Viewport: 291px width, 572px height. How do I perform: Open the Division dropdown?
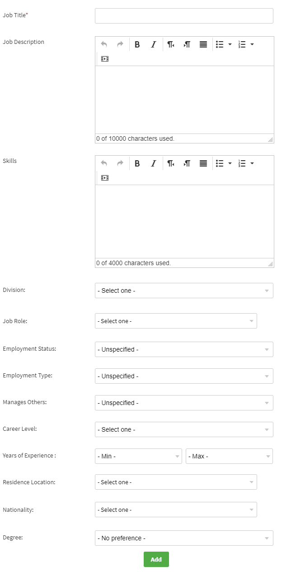pos(184,291)
